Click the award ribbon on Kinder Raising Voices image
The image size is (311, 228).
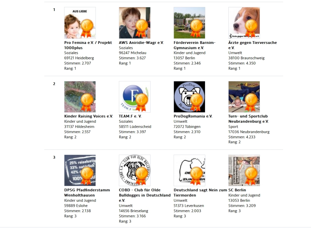87,102
